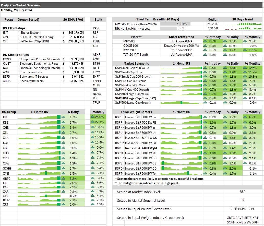The image size is (264, 226).
Task: Select up indicator beside SPY intraday 0.4%
Action: tap(205, 98)
